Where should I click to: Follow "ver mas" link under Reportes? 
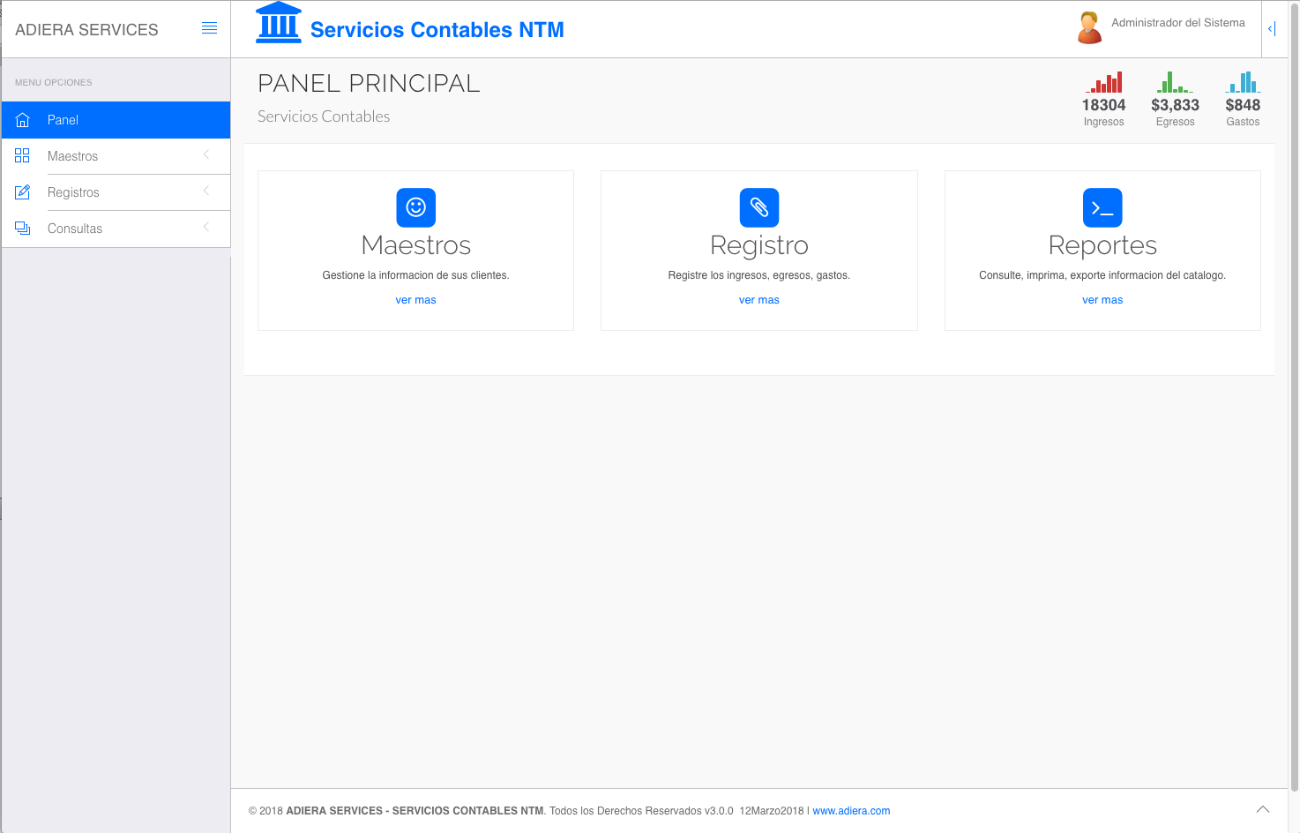pyautogui.click(x=1102, y=300)
